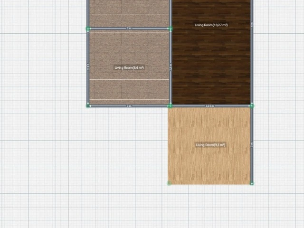Click the empty grid area left of the light wood room
Screen dimensions: 304x228
point(95,152)
